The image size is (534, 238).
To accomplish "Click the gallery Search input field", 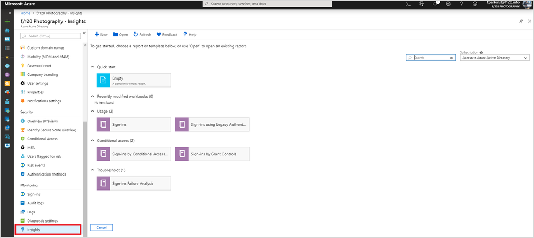I will pyautogui.click(x=430, y=58).
